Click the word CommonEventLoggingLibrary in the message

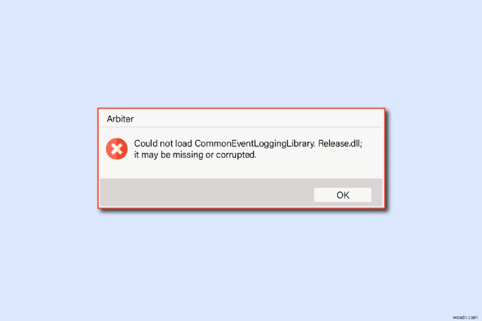point(255,144)
